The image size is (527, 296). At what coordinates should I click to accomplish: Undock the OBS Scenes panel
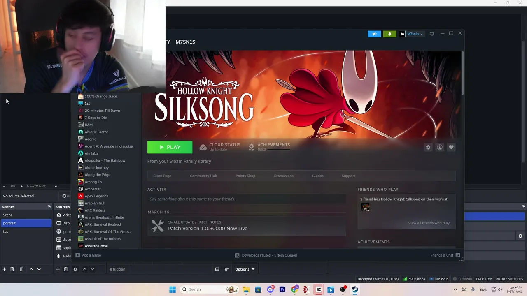tap(49, 207)
